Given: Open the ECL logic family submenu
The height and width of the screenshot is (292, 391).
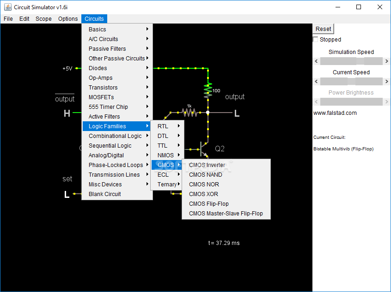Looking at the screenshot, I should click(x=167, y=175).
